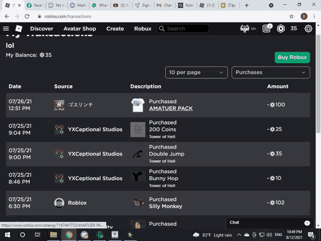Reload the page
321x241 pixels.
click(27, 17)
